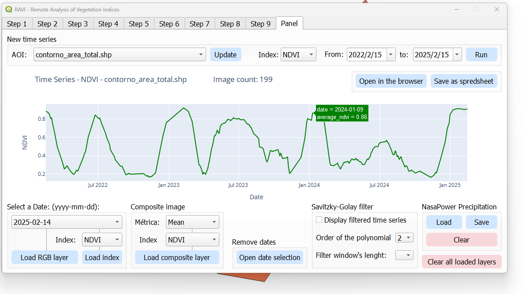Click the Update button

point(225,54)
